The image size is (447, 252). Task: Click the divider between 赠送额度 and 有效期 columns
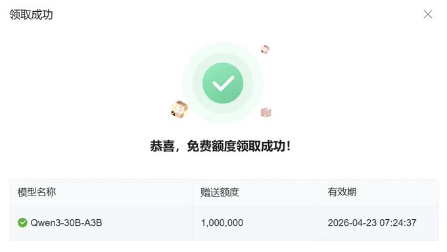pyautogui.click(x=319, y=209)
